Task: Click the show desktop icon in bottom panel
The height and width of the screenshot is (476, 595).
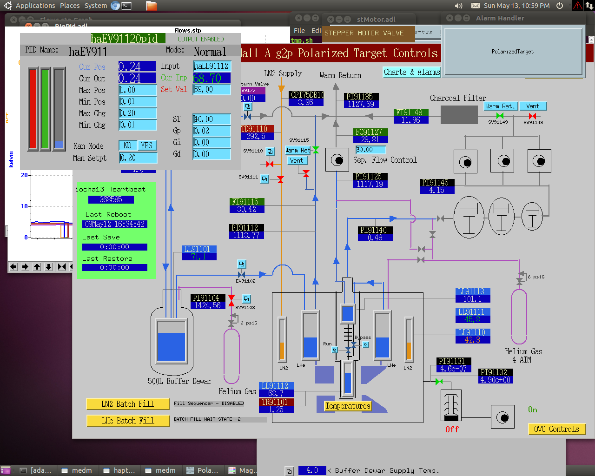Action: coord(6,470)
